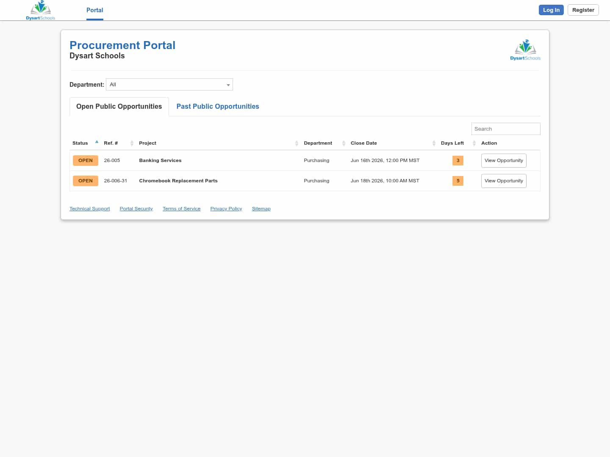Click close date Jun 16th 2026, 12:00 PM MST
This screenshot has height=457, width=610.
pyautogui.click(x=385, y=161)
